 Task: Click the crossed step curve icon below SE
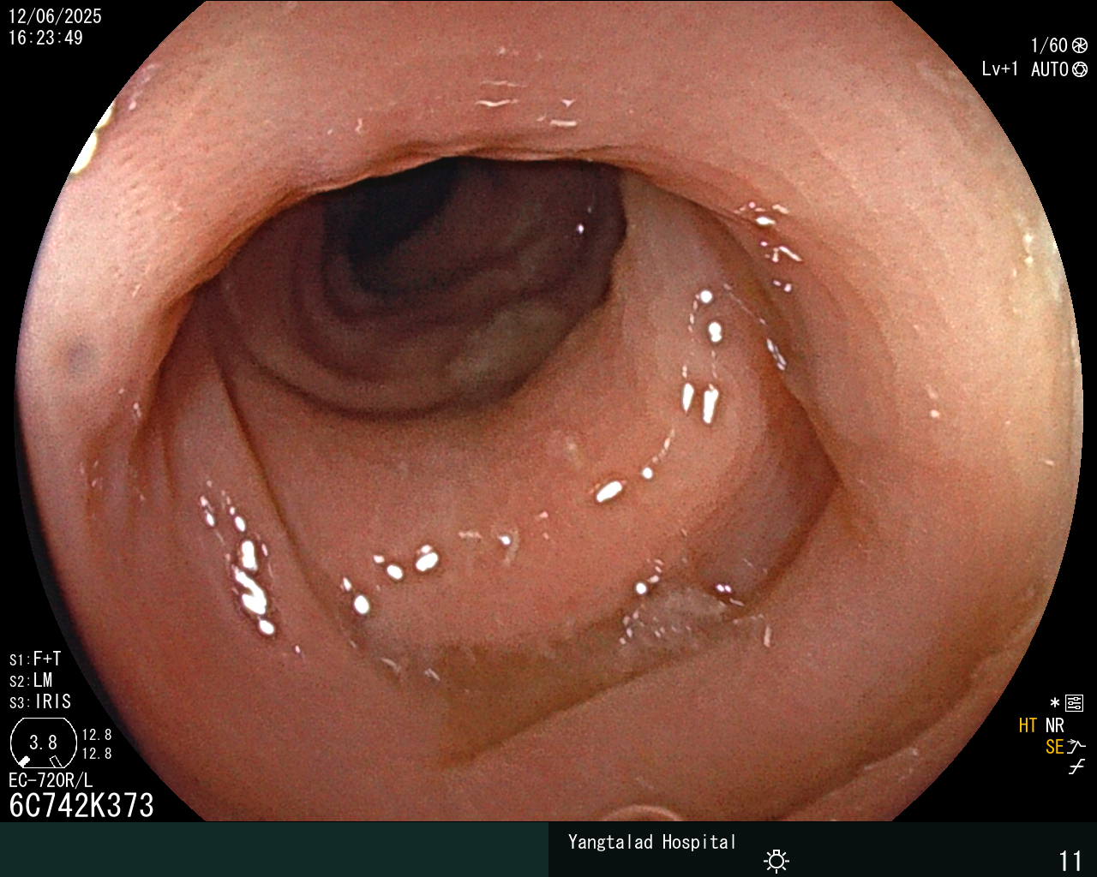pos(1076,767)
